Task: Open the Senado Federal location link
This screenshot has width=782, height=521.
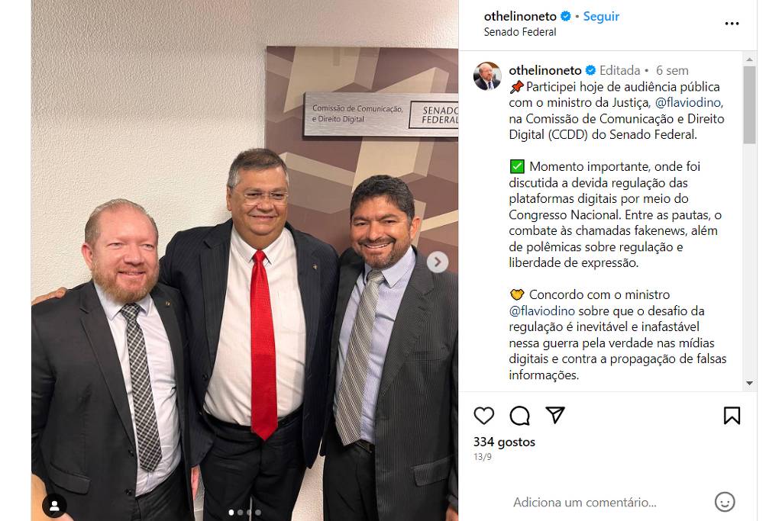Action: 519,32
